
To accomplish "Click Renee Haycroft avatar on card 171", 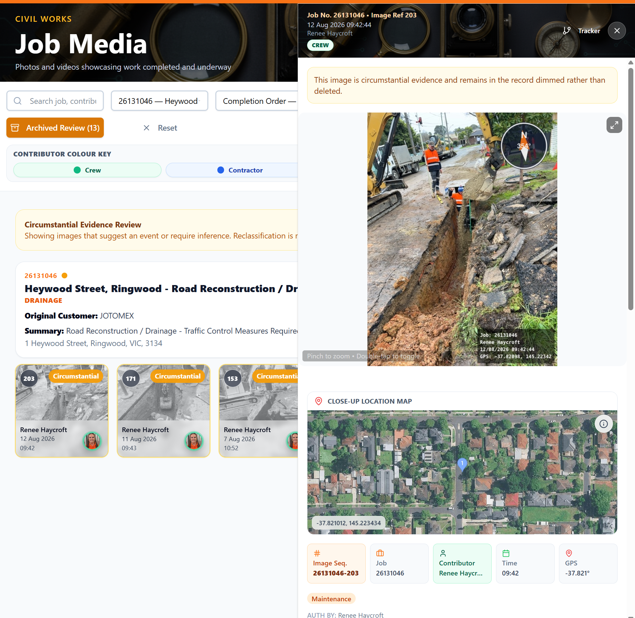I will [x=194, y=440].
